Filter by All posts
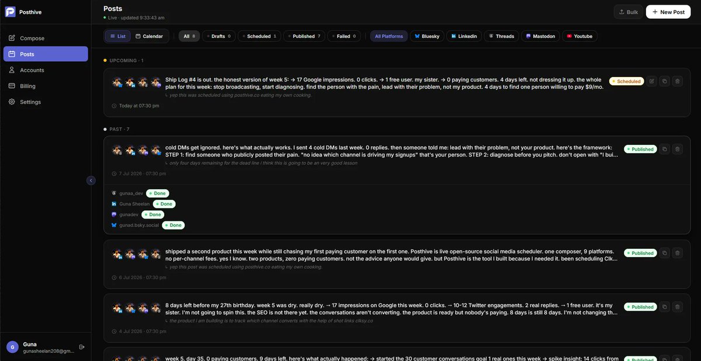 point(189,36)
